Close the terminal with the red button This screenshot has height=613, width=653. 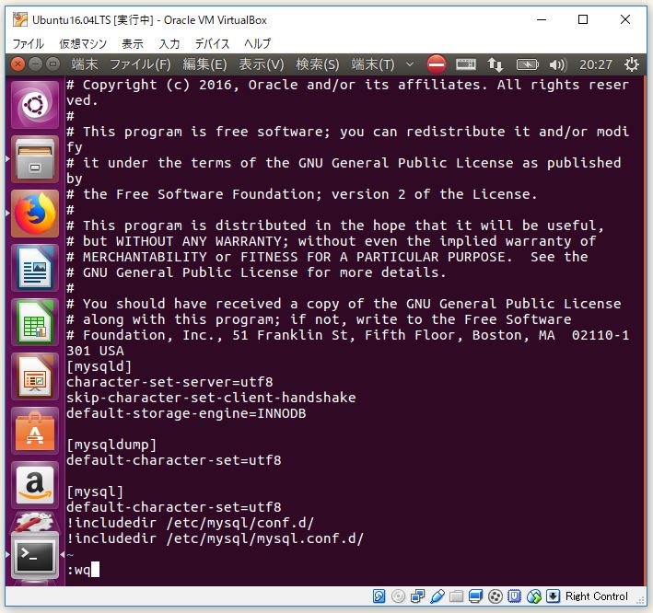pos(17,64)
